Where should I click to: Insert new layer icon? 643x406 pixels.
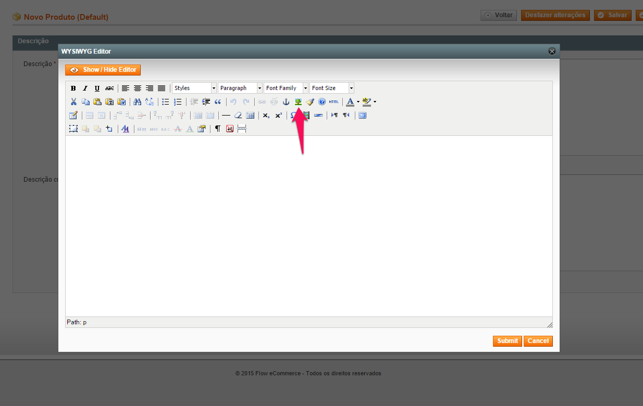click(x=73, y=129)
